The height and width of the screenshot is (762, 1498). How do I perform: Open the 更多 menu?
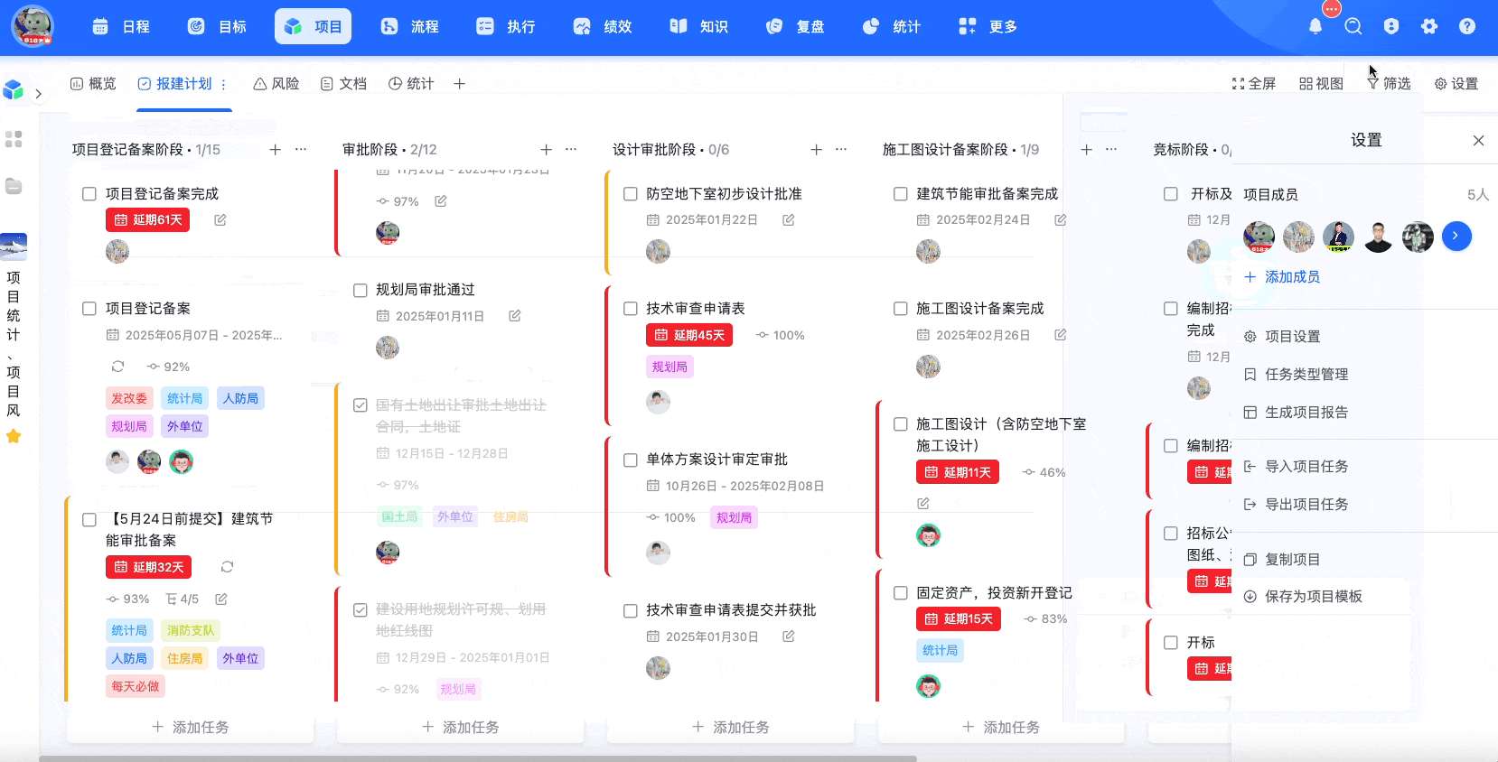click(x=988, y=27)
